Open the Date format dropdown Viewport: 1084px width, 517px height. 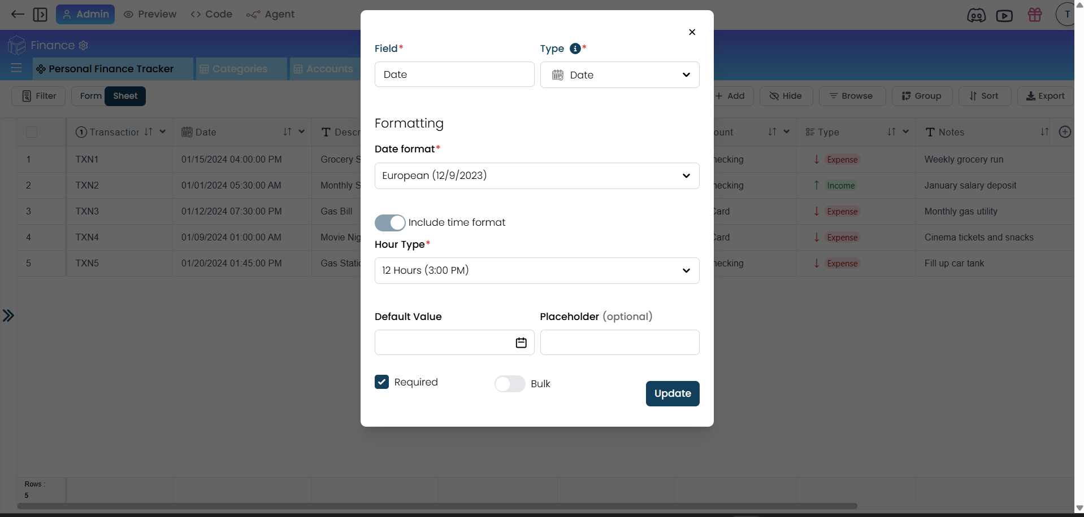[x=536, y=176]
